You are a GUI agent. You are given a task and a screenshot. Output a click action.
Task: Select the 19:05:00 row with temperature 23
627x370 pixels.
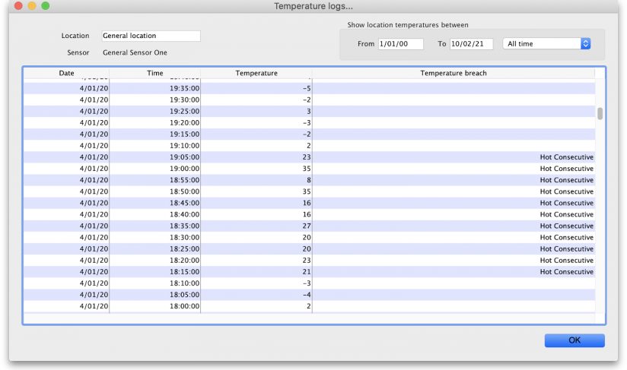coord(304,157)
